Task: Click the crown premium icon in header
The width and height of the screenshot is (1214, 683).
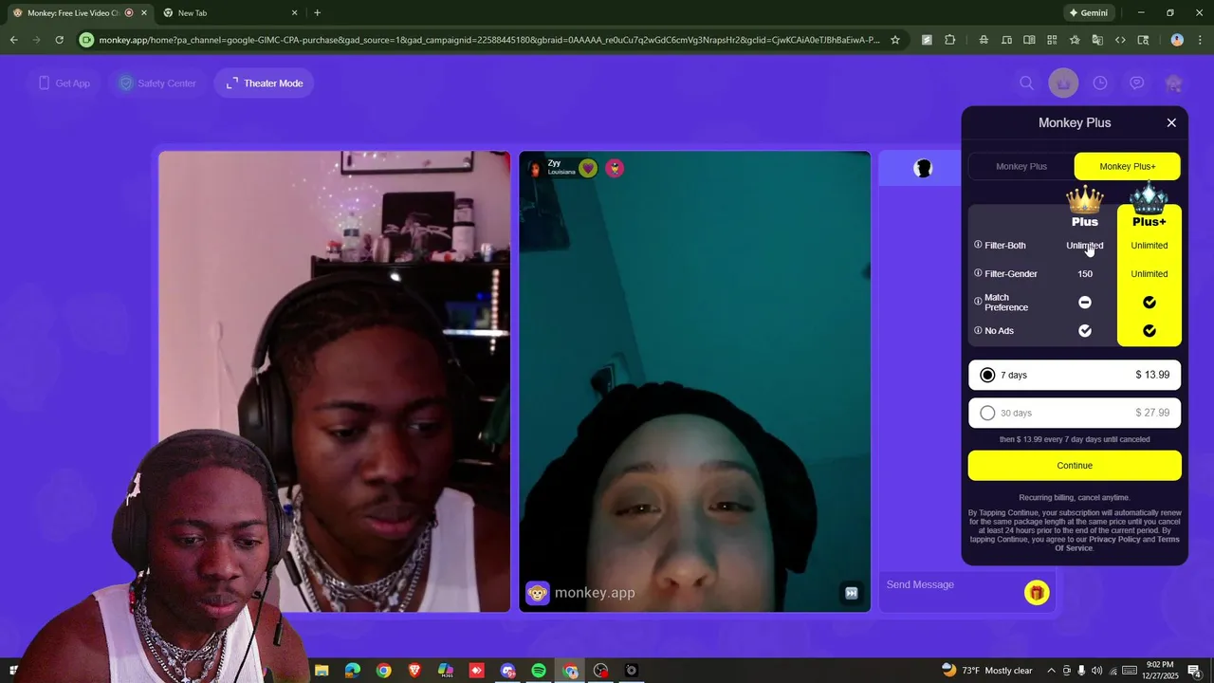Action: point(1063,83)
